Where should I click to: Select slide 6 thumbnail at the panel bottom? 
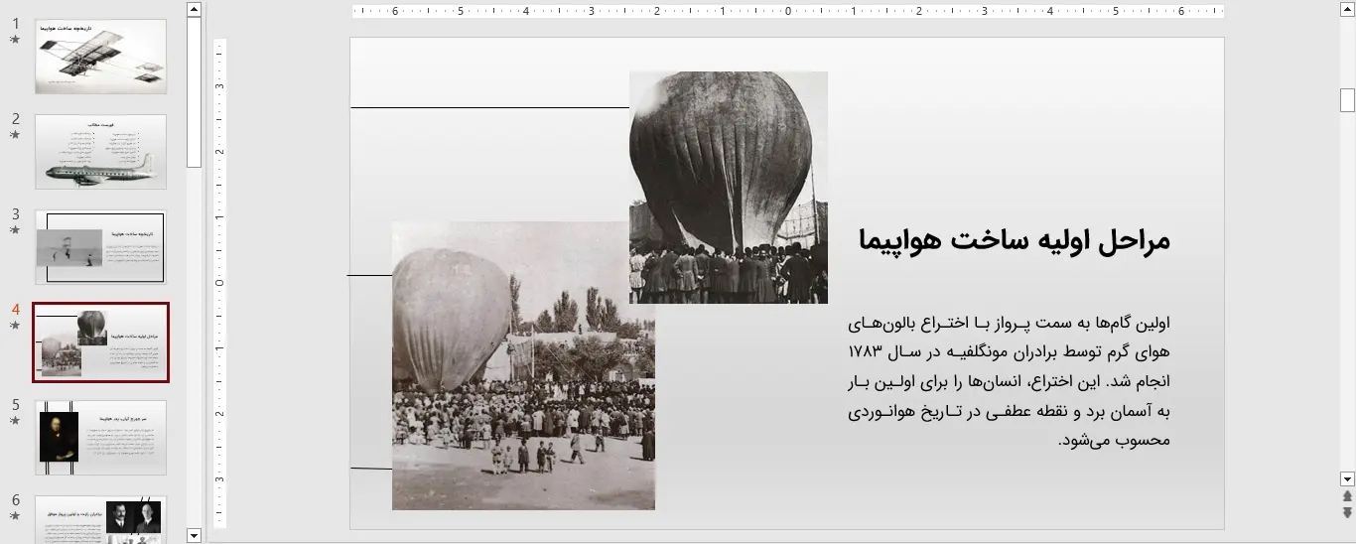[x=100, y=519]
